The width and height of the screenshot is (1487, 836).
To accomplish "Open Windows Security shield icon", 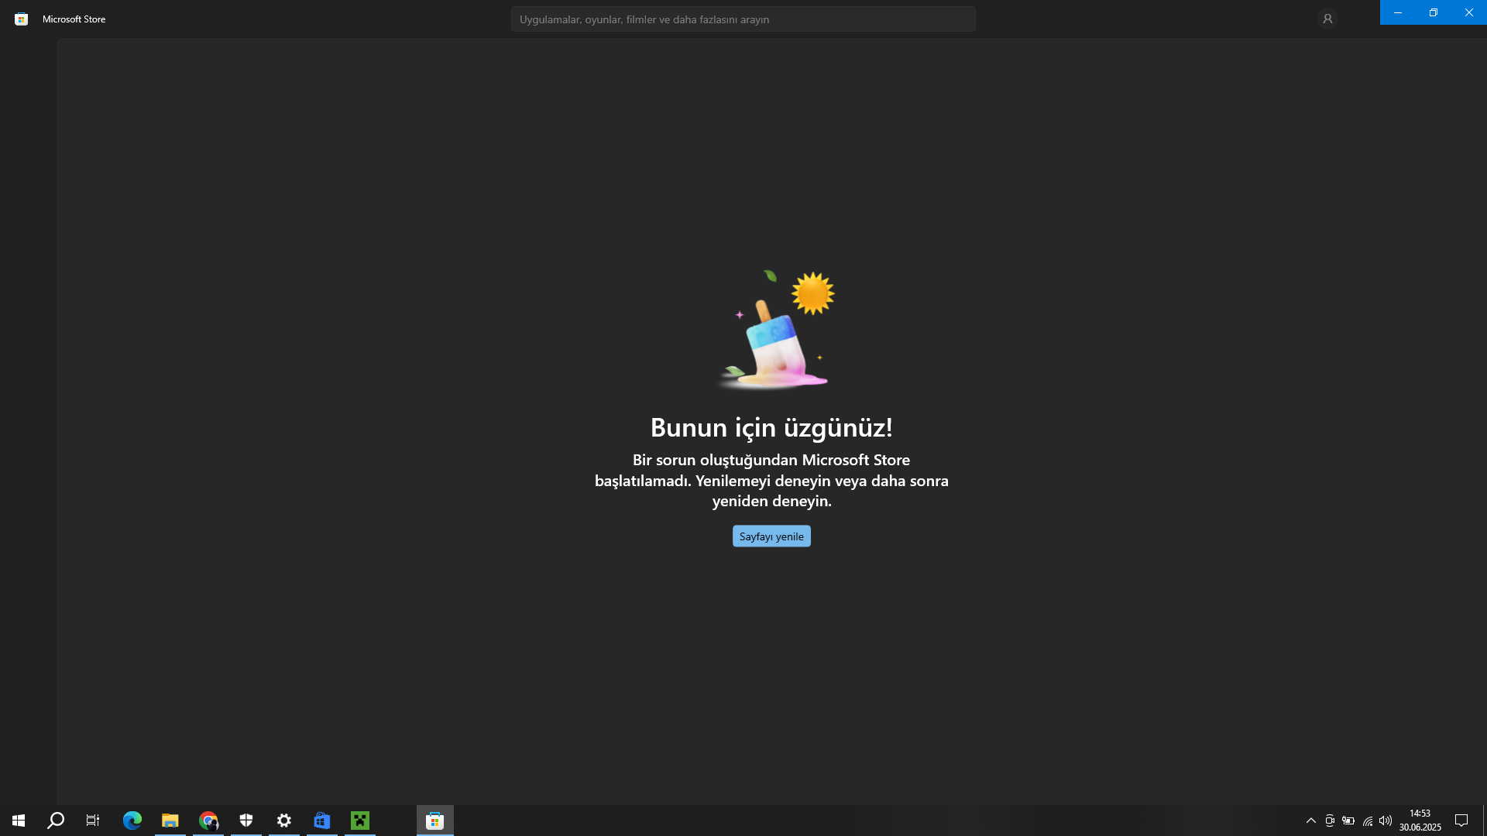I will pyautogui.click(x=246, y=821).
